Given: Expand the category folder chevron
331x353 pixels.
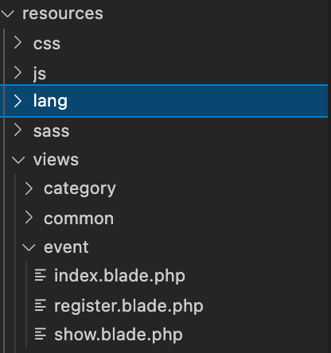Looking at the screenshot, I should tap(29, 188).
